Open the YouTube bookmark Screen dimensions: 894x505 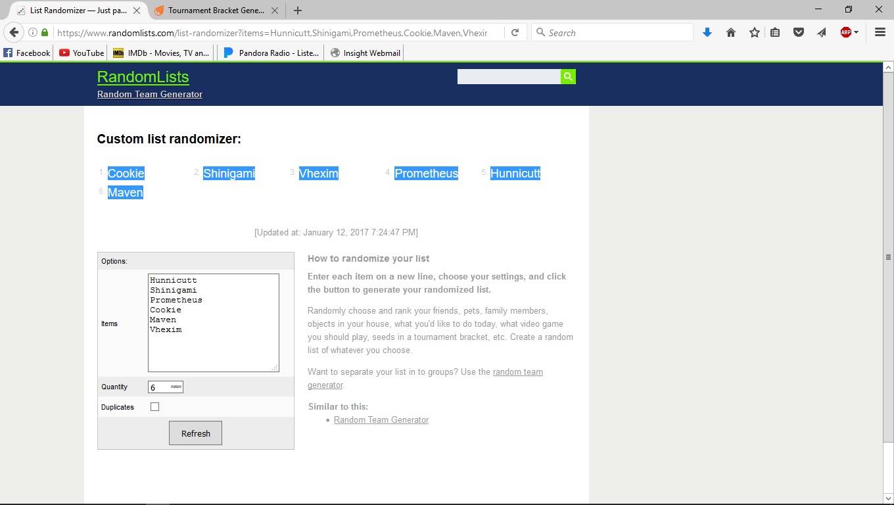pos(82,53)
